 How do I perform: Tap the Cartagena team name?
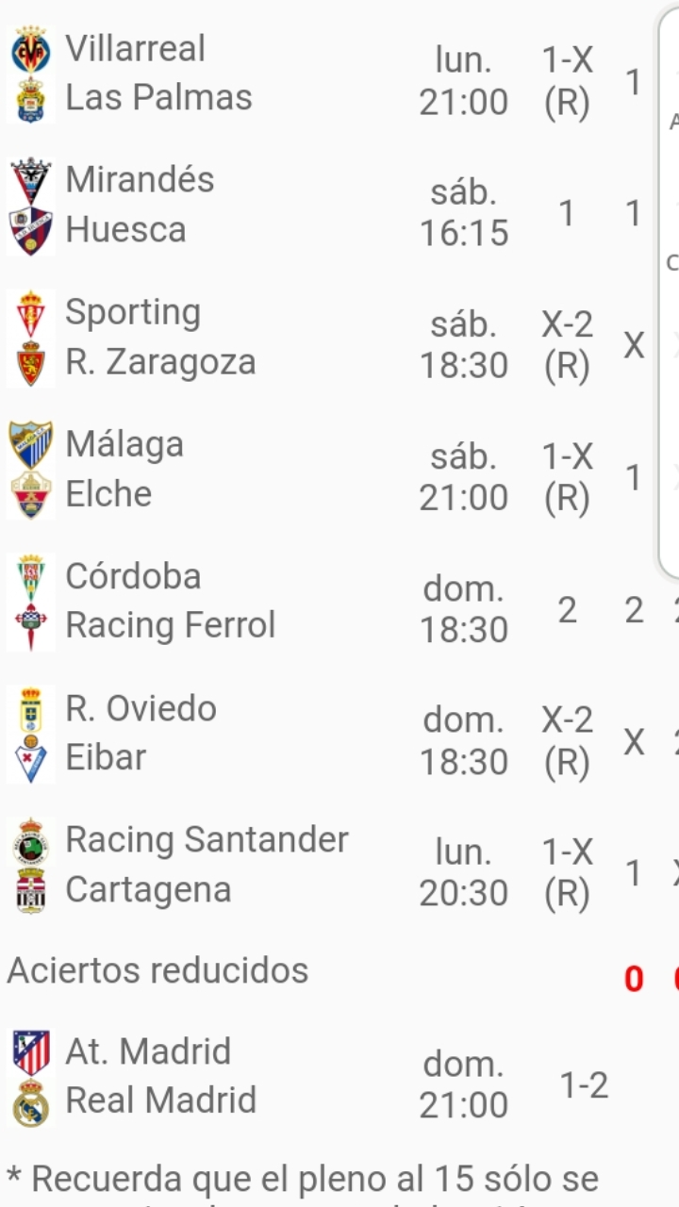tap(148, 889)
